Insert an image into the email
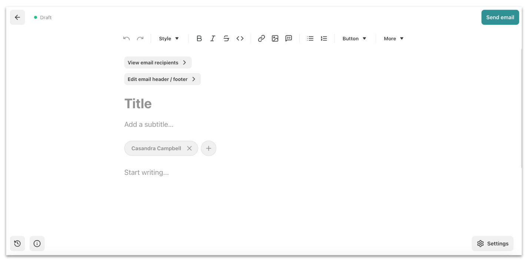 pos(275,38)
